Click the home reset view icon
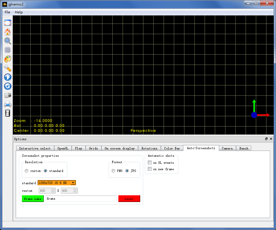This screenshot has width=276, height=230. click(x=8, y=32)
